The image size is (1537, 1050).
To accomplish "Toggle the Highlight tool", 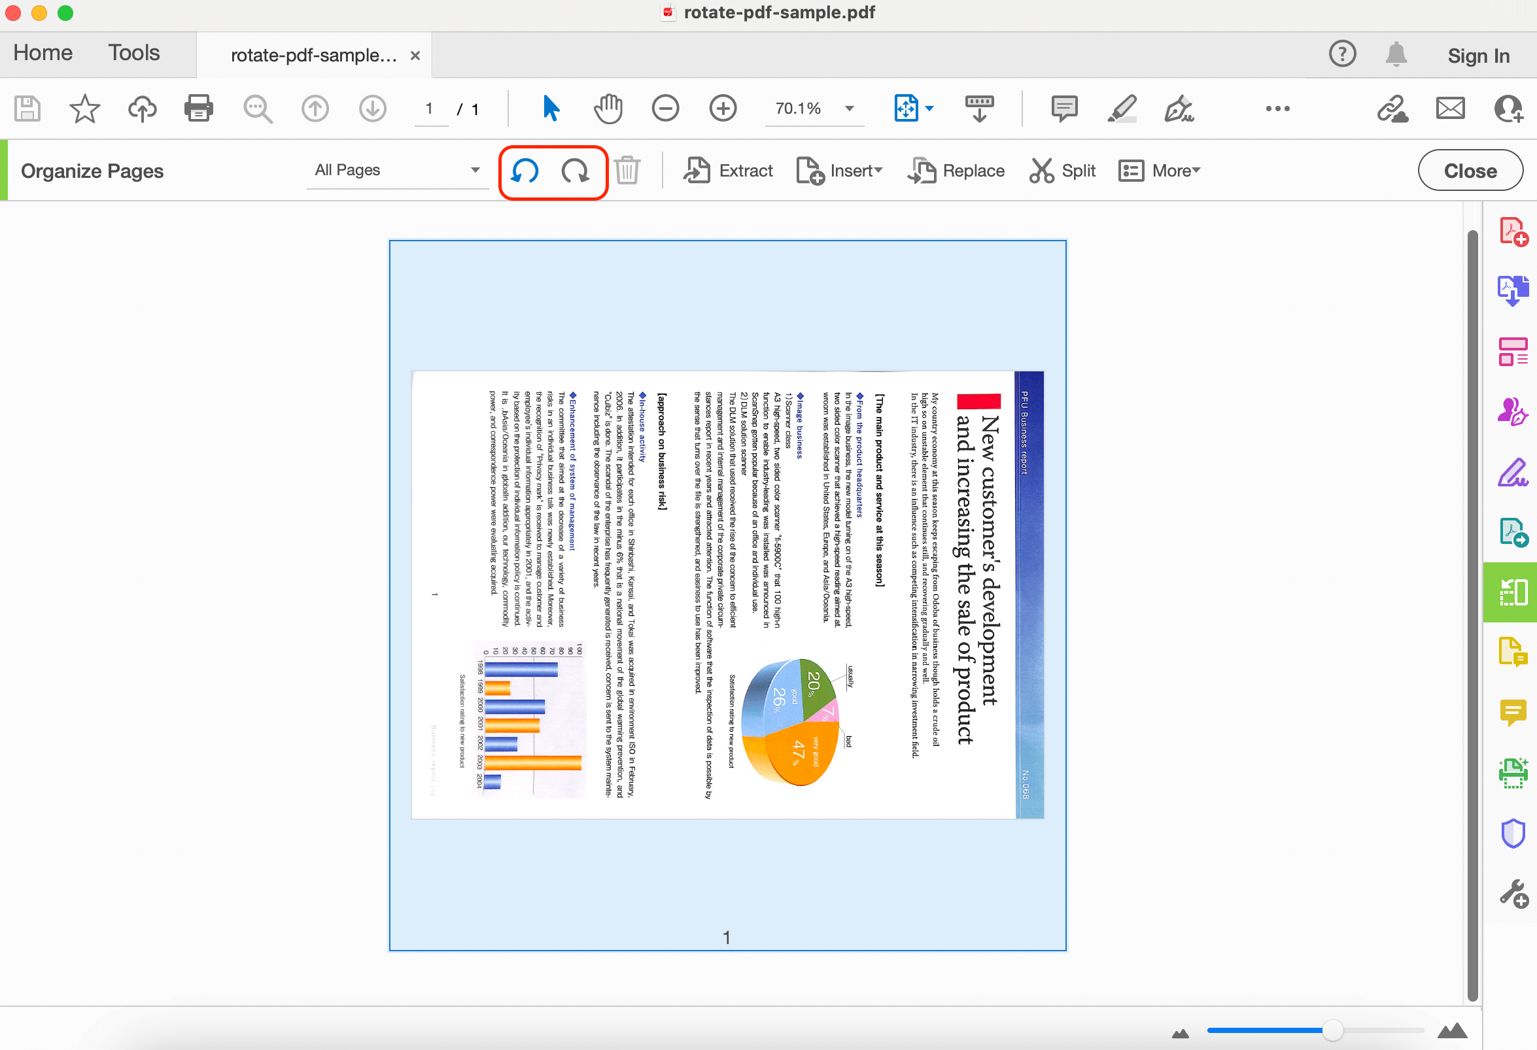I will 1122,109.
